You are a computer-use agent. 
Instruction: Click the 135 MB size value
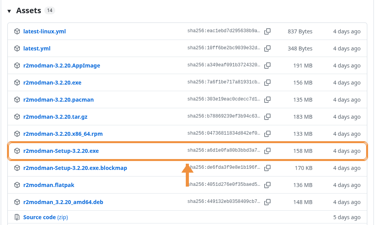pyautogui.click(x=303, y=100)
